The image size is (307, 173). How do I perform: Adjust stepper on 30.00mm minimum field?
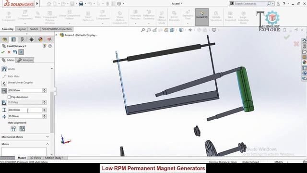[x=45, y=116]
